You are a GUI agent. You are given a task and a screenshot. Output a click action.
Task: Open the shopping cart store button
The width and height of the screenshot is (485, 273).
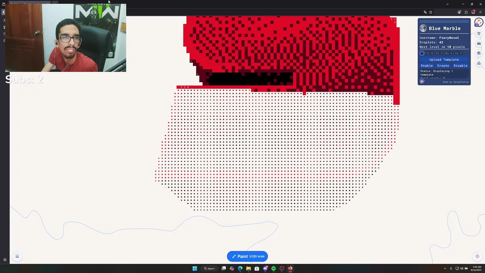(x=479, y=34)
